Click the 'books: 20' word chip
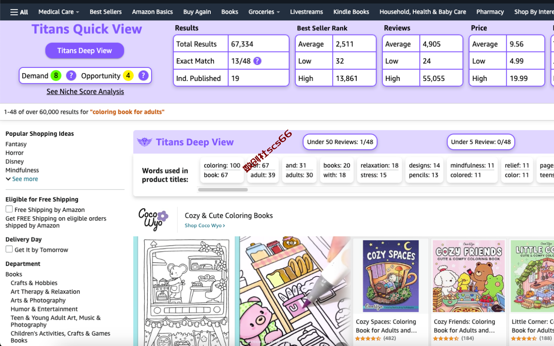 click(x=337, y=165)
